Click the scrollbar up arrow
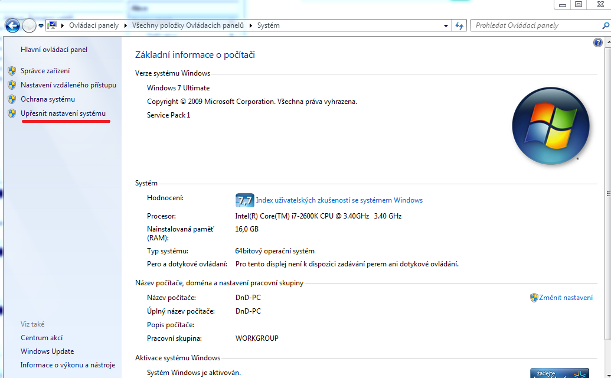This screenshot has width=611, height=378. tap(608, 41)
